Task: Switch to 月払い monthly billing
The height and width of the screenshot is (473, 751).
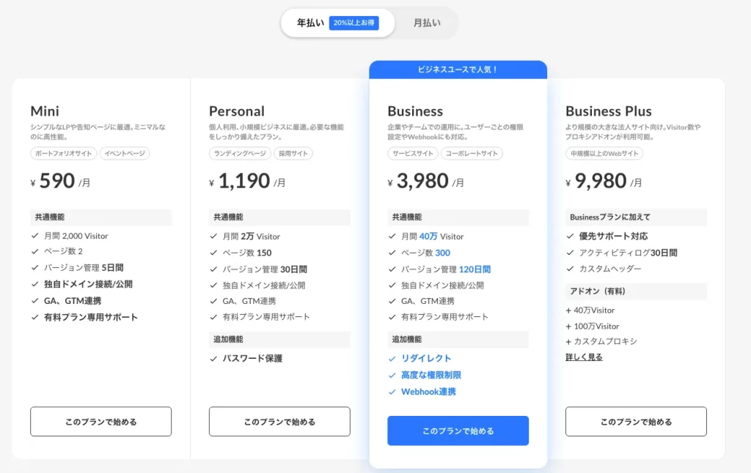Action: [x=427, y=23]
